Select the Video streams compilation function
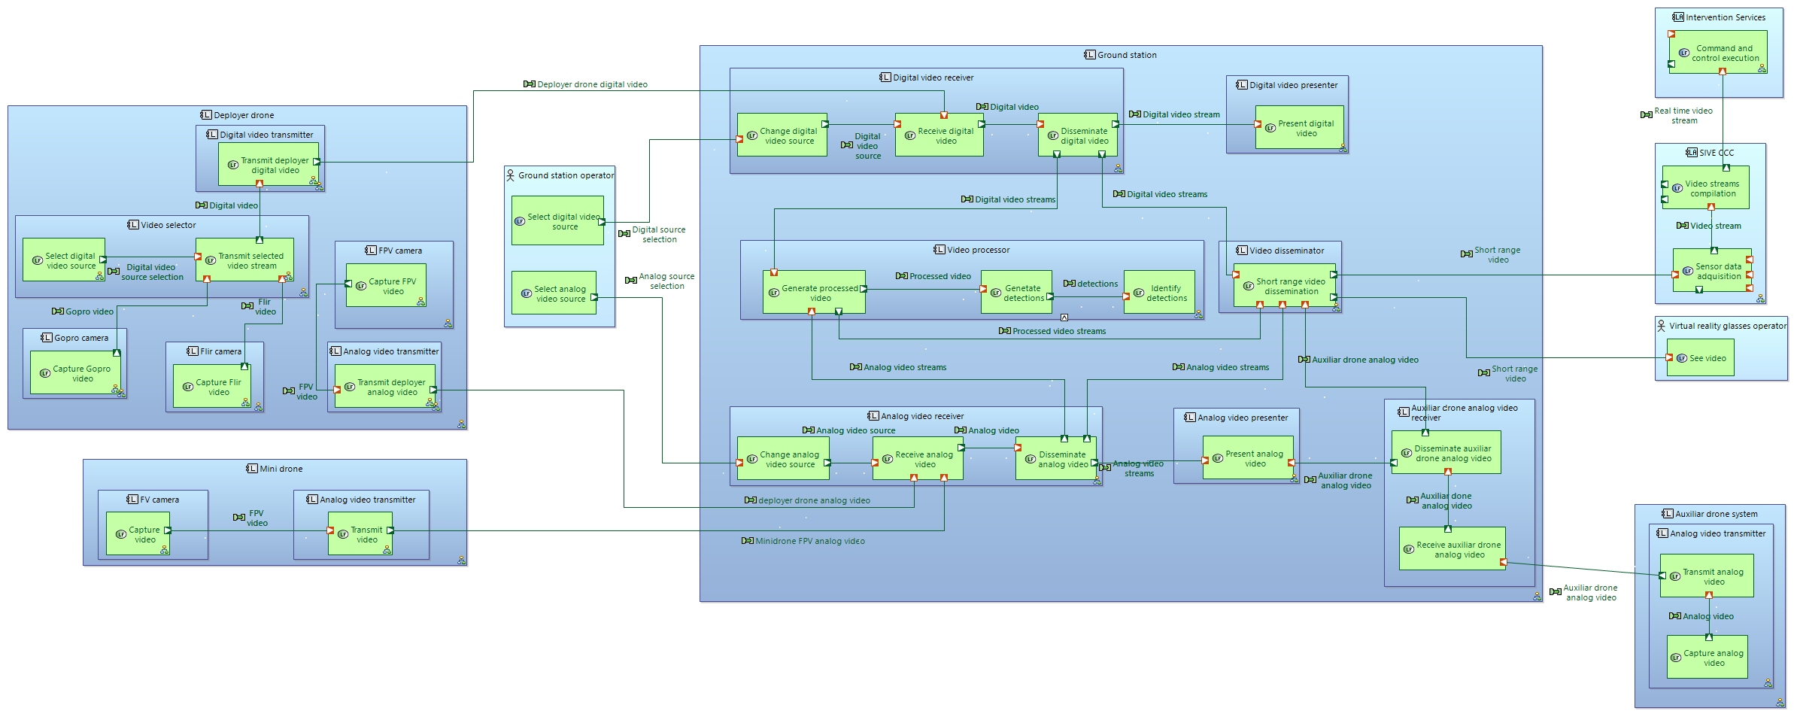 [x=1705, y=187]
